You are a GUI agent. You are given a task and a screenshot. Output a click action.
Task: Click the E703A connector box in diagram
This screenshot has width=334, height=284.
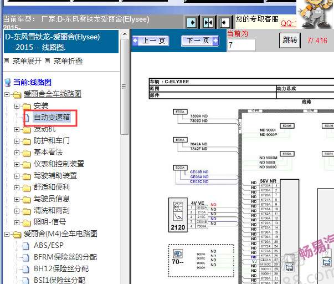[x=180, y=112]
